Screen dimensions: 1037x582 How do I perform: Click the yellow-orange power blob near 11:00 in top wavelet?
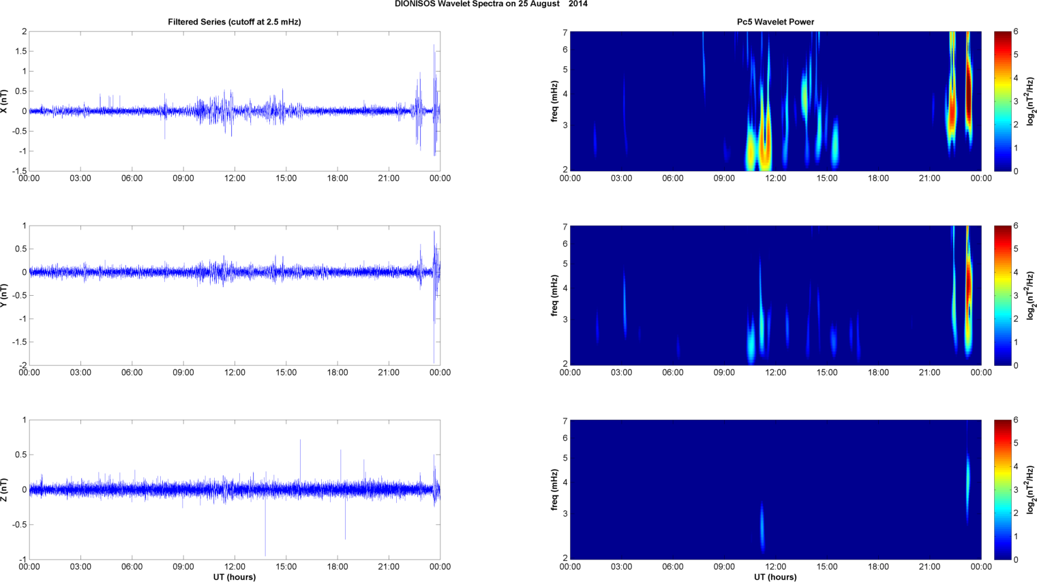(765, 143)
